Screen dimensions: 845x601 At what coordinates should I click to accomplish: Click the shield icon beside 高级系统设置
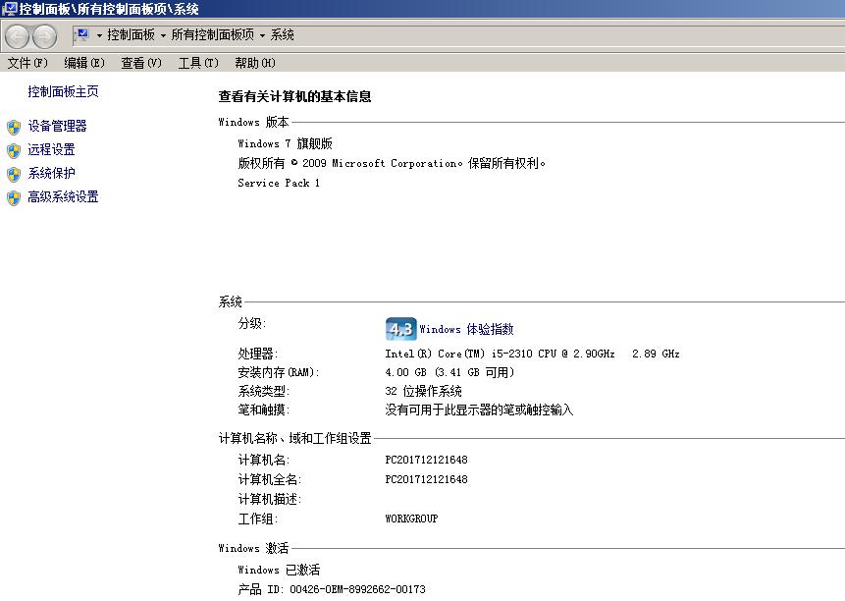pos(13,196)
